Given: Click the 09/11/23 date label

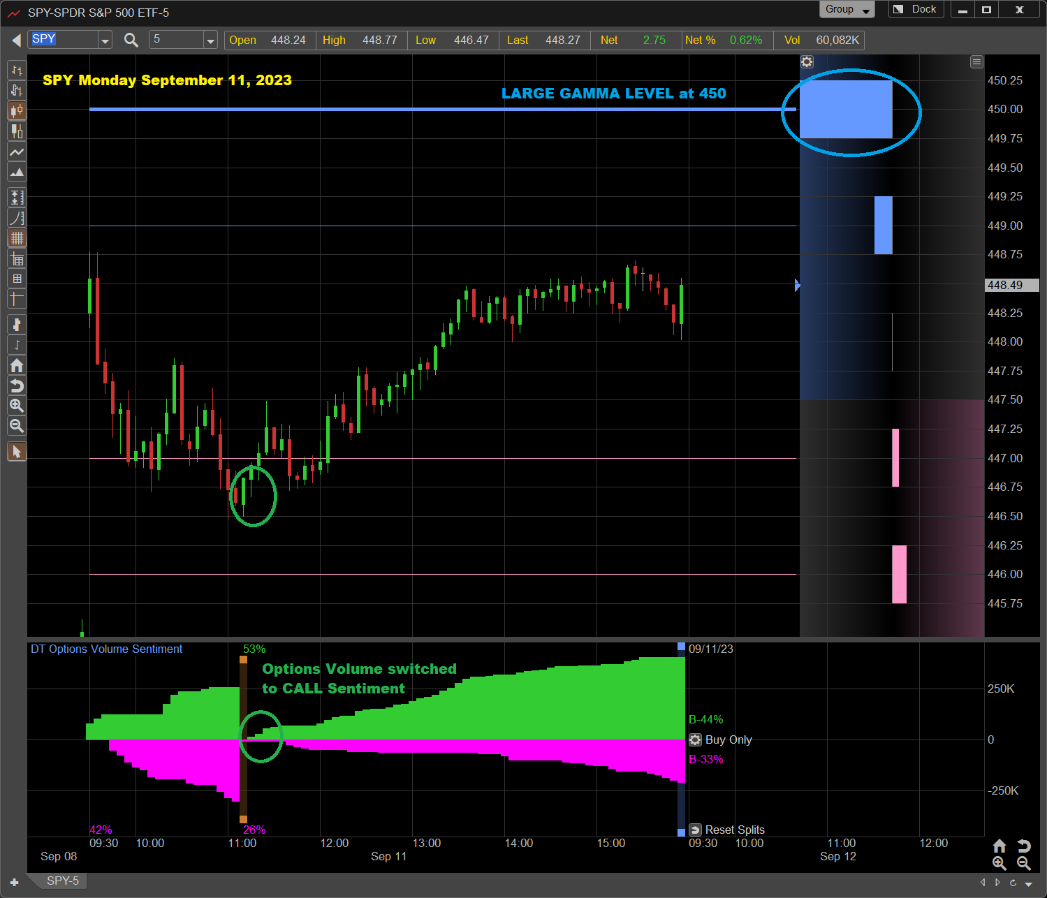Looking at the screenshot, I should pos(711,649).
